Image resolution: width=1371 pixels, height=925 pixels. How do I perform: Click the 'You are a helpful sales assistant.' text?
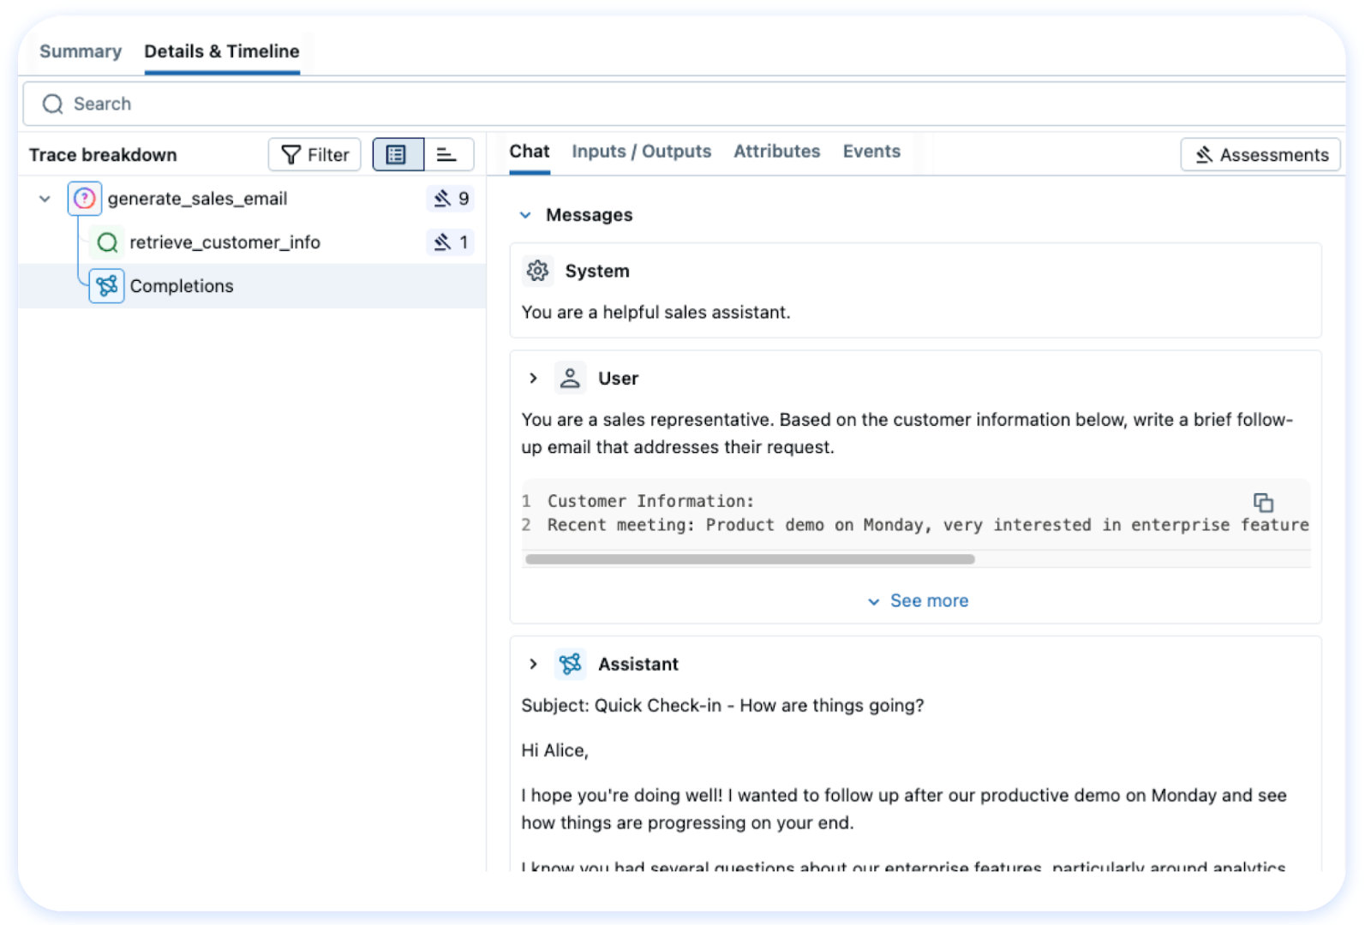click(x=656, y=313)
